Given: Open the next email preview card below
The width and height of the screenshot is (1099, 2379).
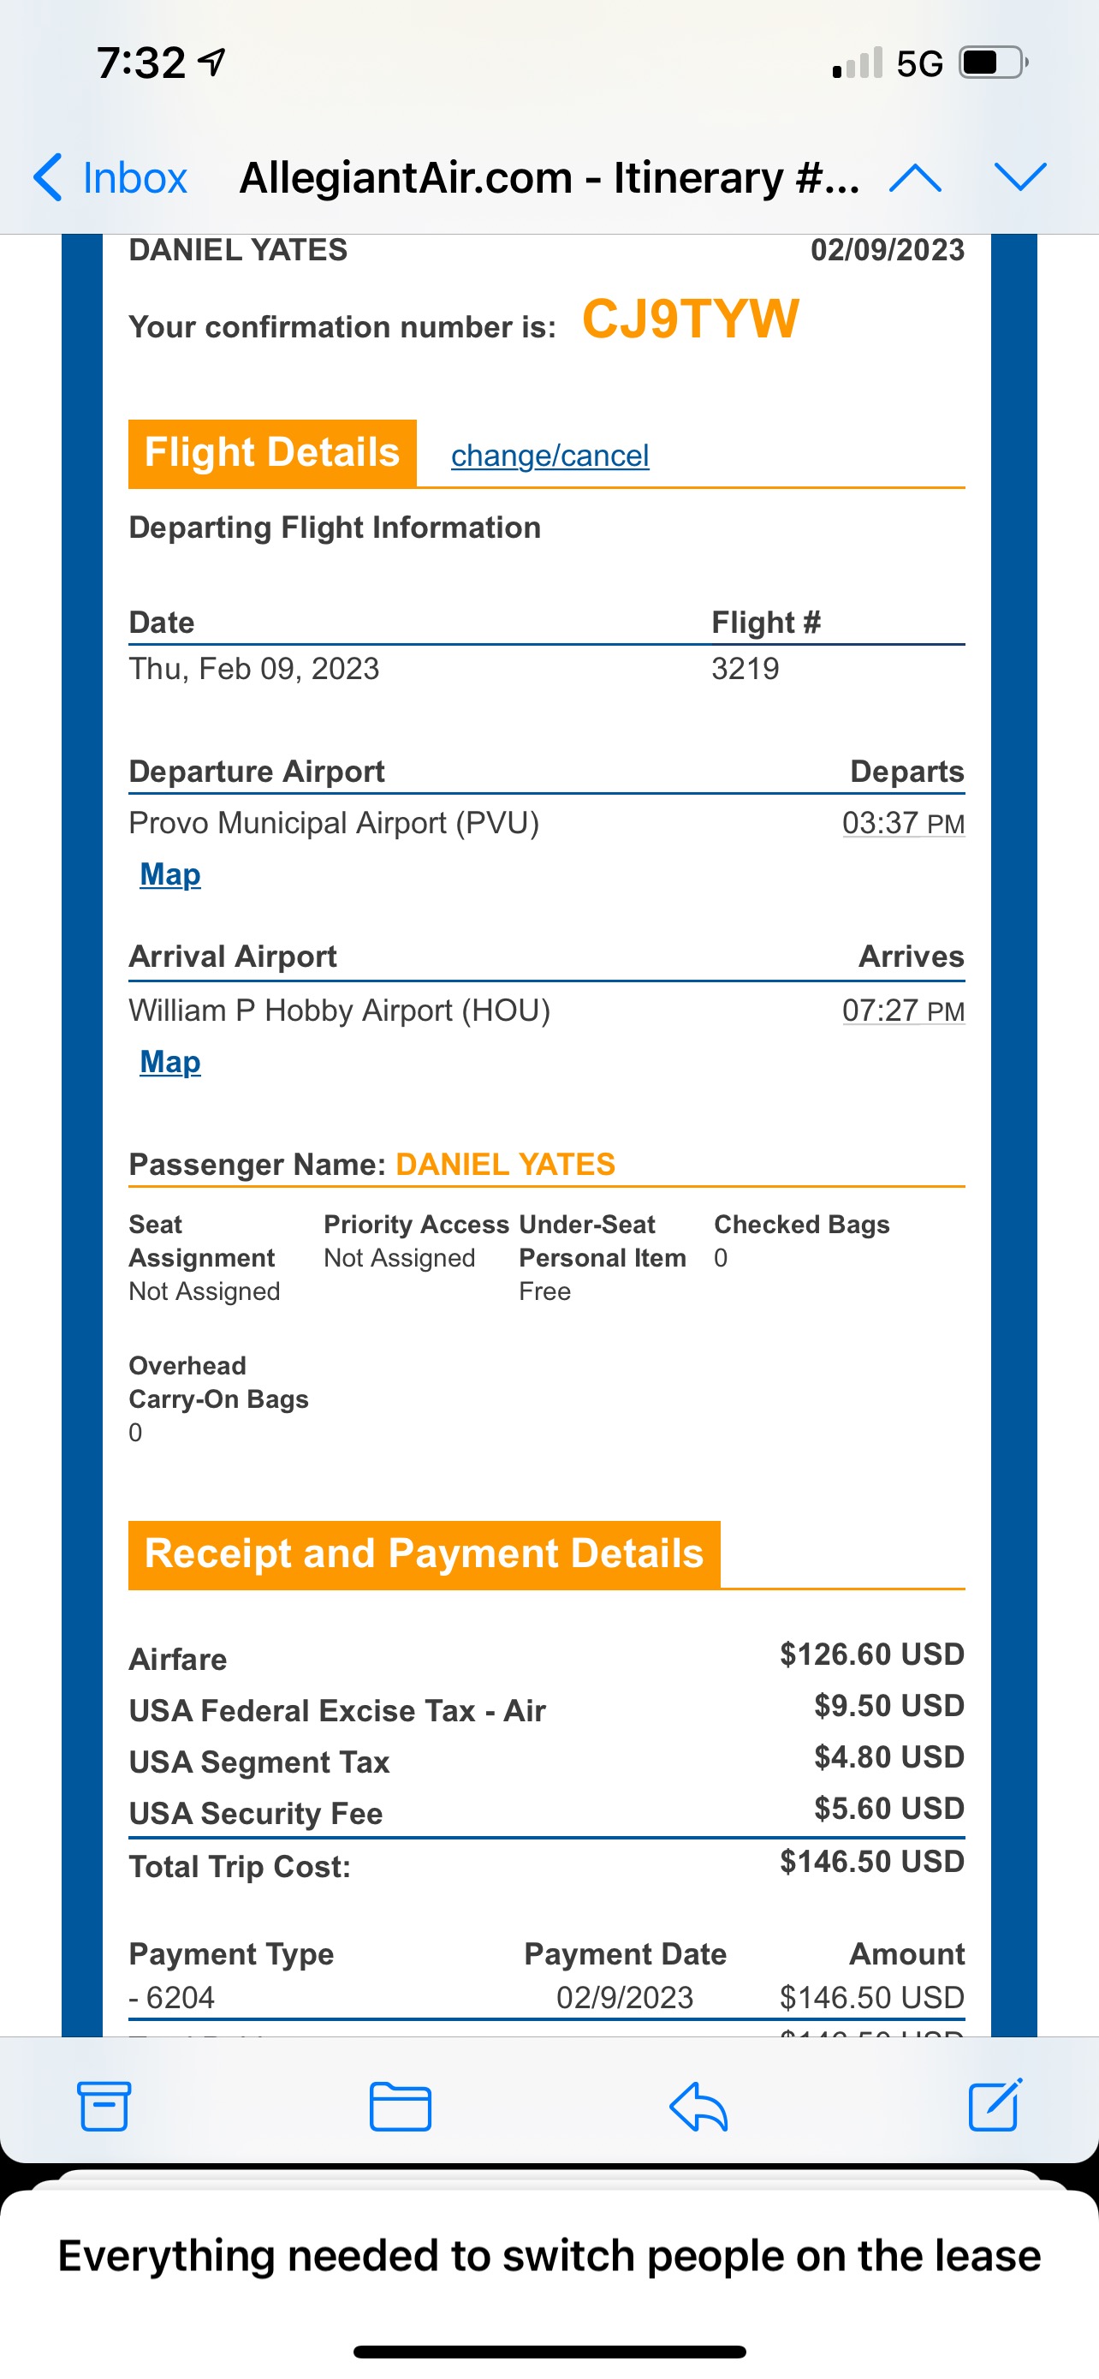Looking at the screenshot, I should (x=549, y=2257).
